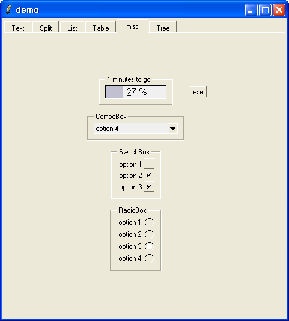Image resolution: width=289 pixels, height=321 pixels.
Task: Open the ComboBox dropdown arrow
Action: click(173, 129)
